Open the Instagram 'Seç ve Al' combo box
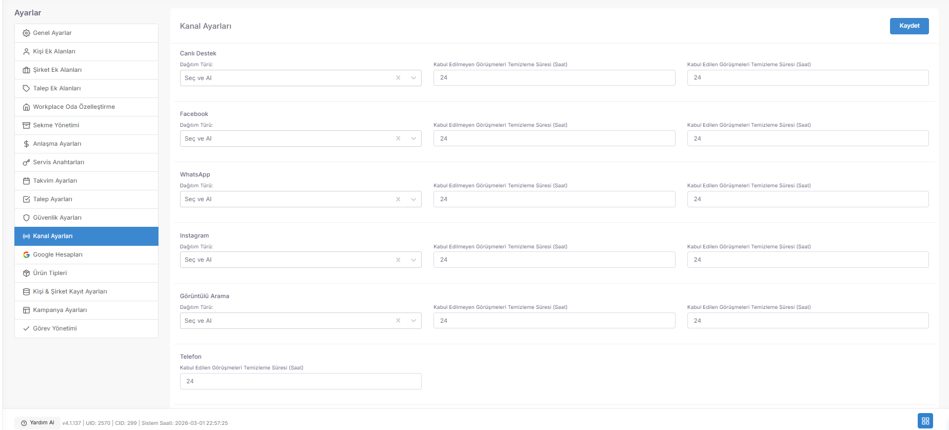This screenshot has width=949, height=430. (x=301, y=260)
